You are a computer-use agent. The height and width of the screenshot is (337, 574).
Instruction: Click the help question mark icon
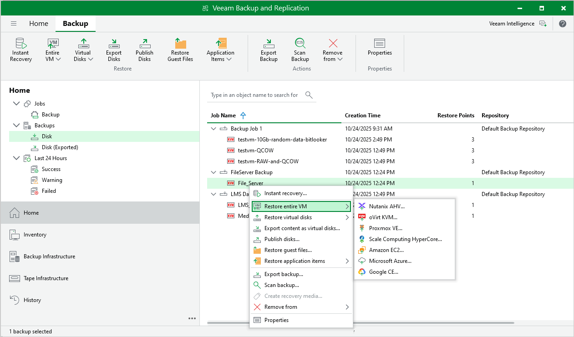point(563,24)
